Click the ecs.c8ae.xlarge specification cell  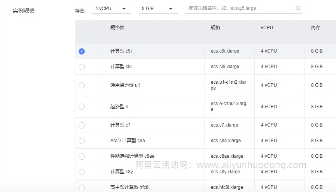[x=227, y=156]
